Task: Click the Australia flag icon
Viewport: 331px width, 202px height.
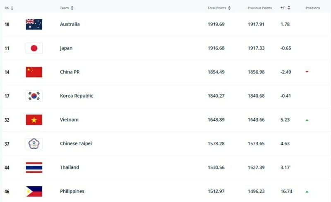Action: point(34,24)
